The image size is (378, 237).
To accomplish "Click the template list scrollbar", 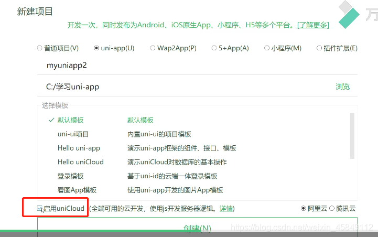I will [352, 136].
